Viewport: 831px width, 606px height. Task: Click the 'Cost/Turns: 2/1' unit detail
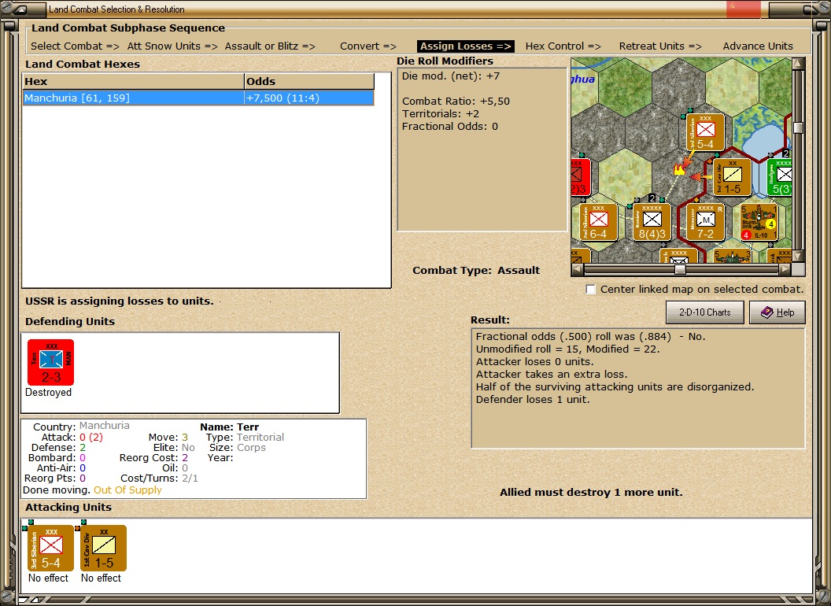tap(159, 479)
